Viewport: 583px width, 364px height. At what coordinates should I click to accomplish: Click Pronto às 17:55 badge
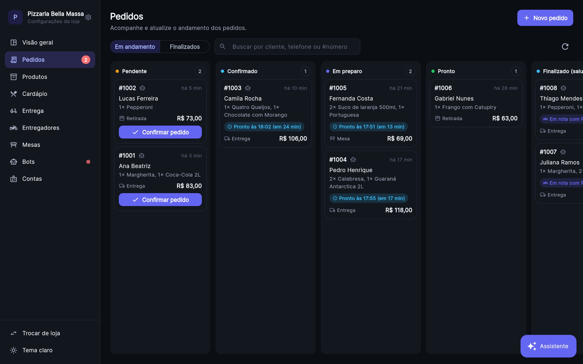tap(369, 198)
